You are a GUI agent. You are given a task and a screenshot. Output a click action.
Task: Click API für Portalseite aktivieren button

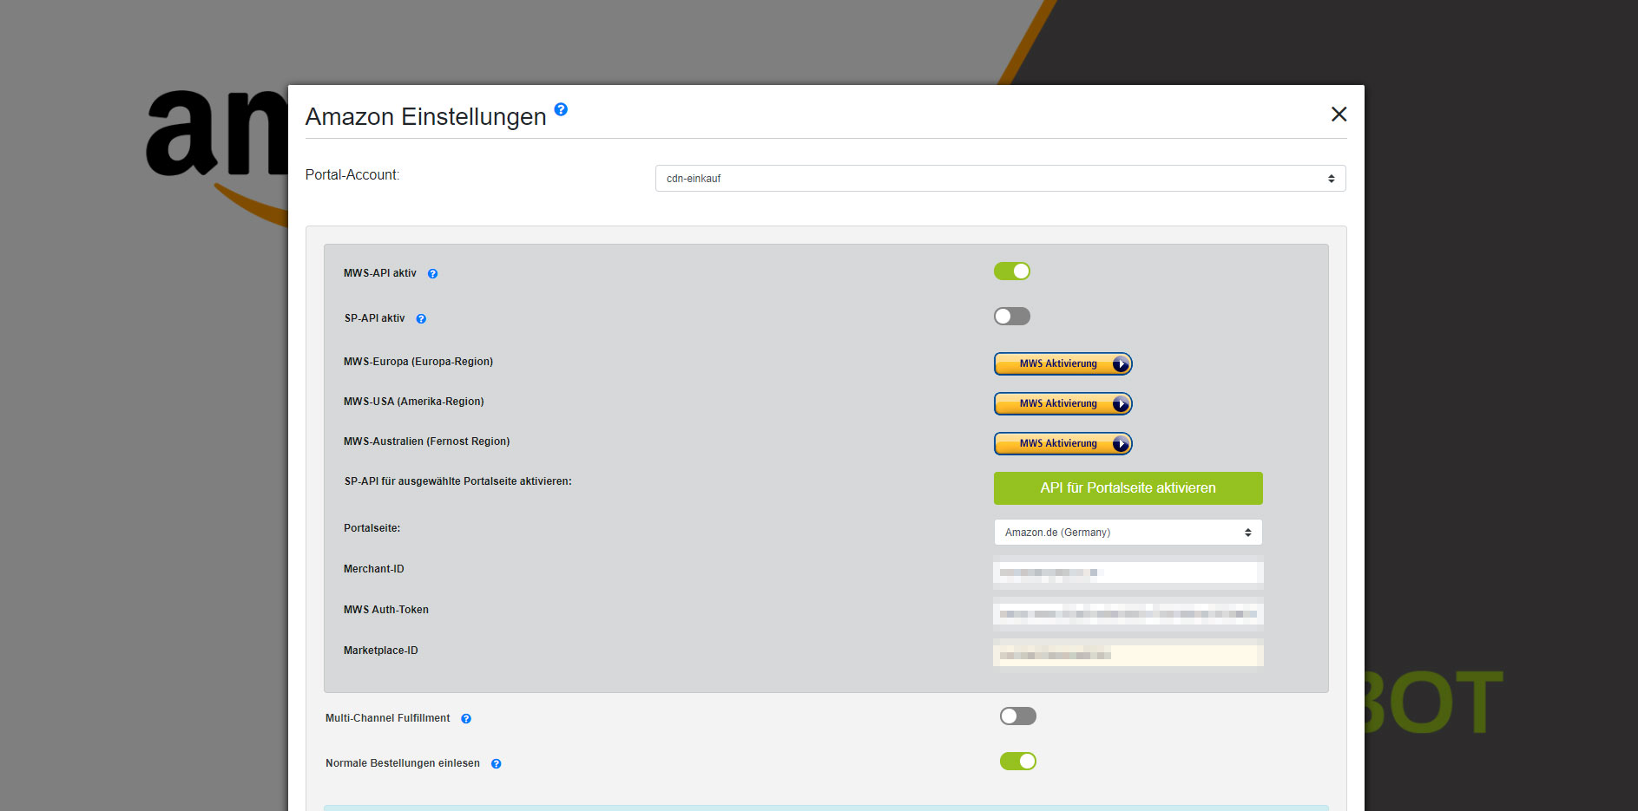click(1128, 488)
